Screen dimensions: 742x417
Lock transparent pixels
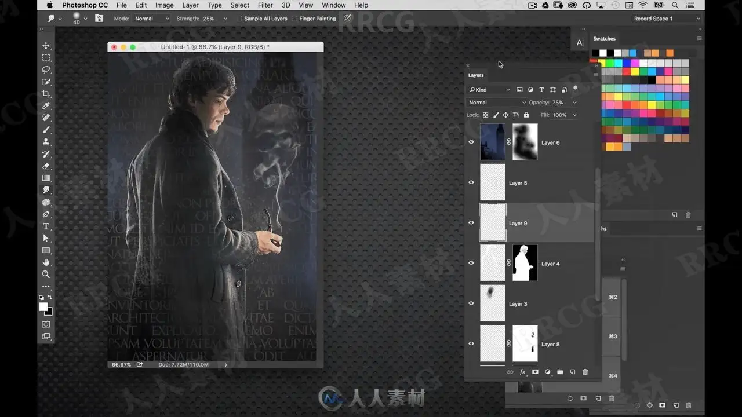(x=486, y=115)
